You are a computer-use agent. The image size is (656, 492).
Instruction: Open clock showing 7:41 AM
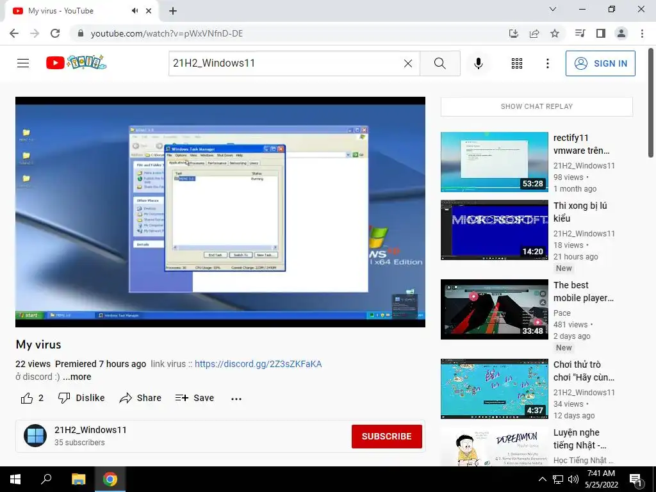[x=602, y=479]
